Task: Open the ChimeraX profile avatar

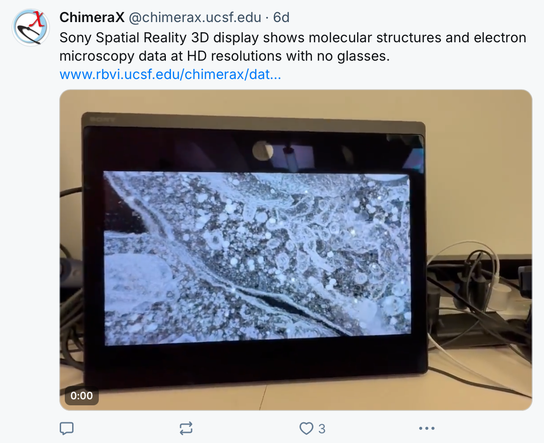Action: 30,28
